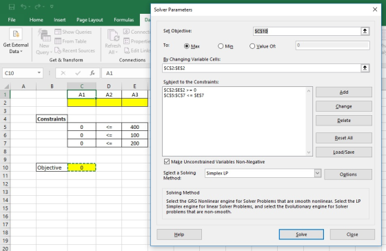
Task: Click constraints list scroll down arrow
Action: pyautogui.click(x=309, y=152)
